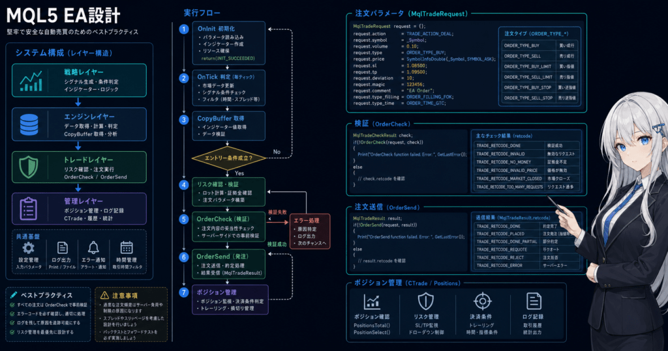The height and width of the screenshot is (351, 668).
Task: Select the 時間管理 calendar icon
Action: 127,247
